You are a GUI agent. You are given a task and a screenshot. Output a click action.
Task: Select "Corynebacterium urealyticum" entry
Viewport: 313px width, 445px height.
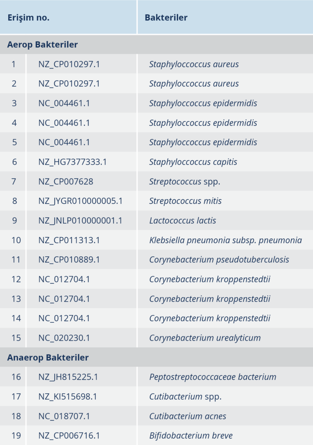205,338
